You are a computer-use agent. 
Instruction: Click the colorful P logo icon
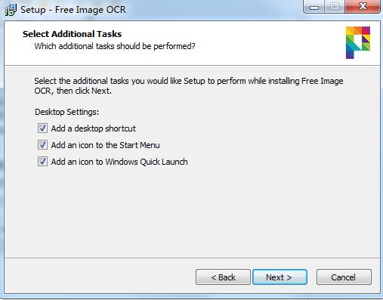[x=358, y=42]
